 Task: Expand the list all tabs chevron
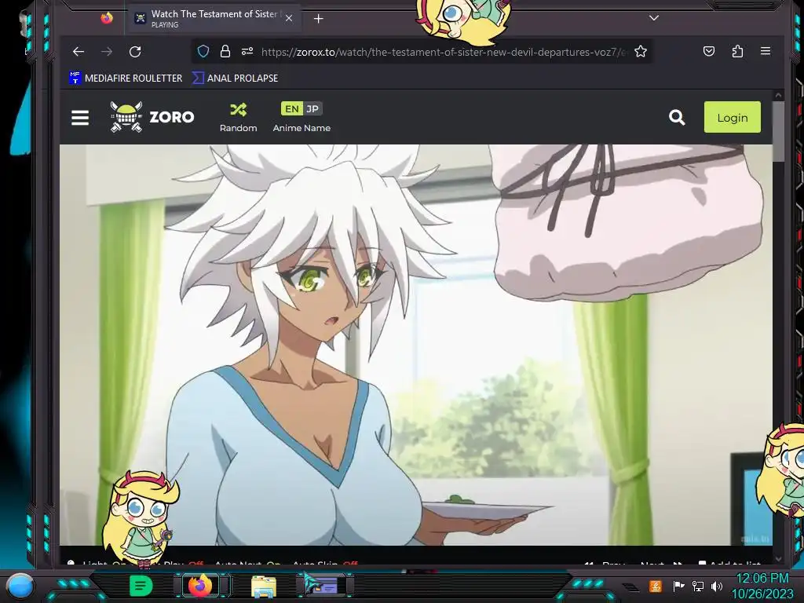coord(654,18)
